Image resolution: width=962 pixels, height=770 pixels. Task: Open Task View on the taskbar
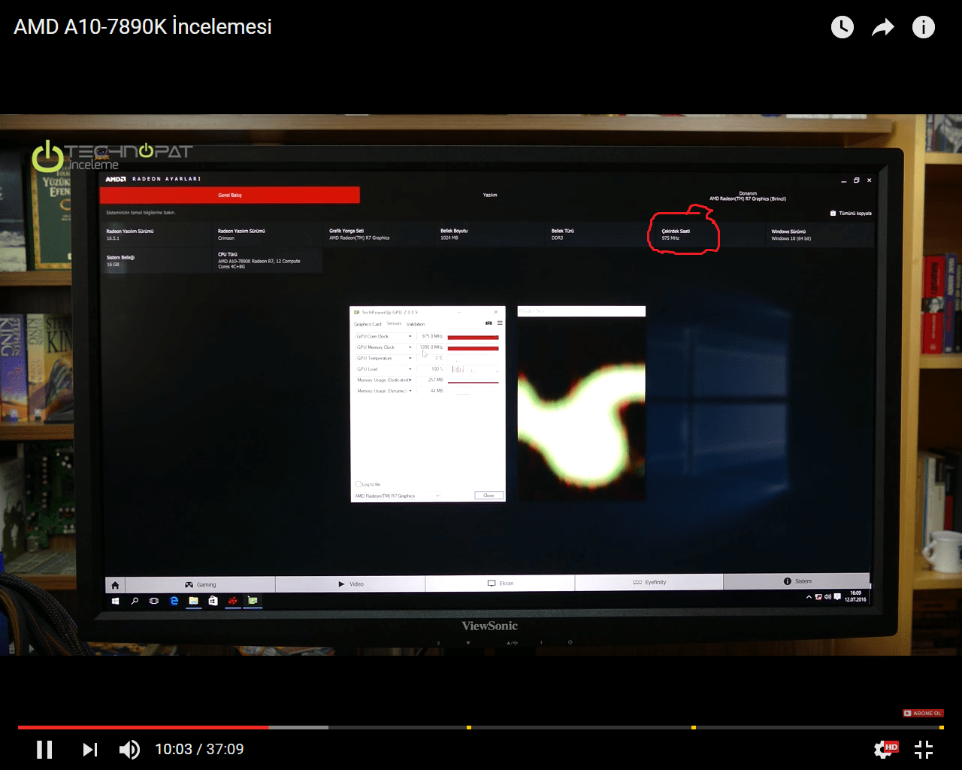point(154,601)
